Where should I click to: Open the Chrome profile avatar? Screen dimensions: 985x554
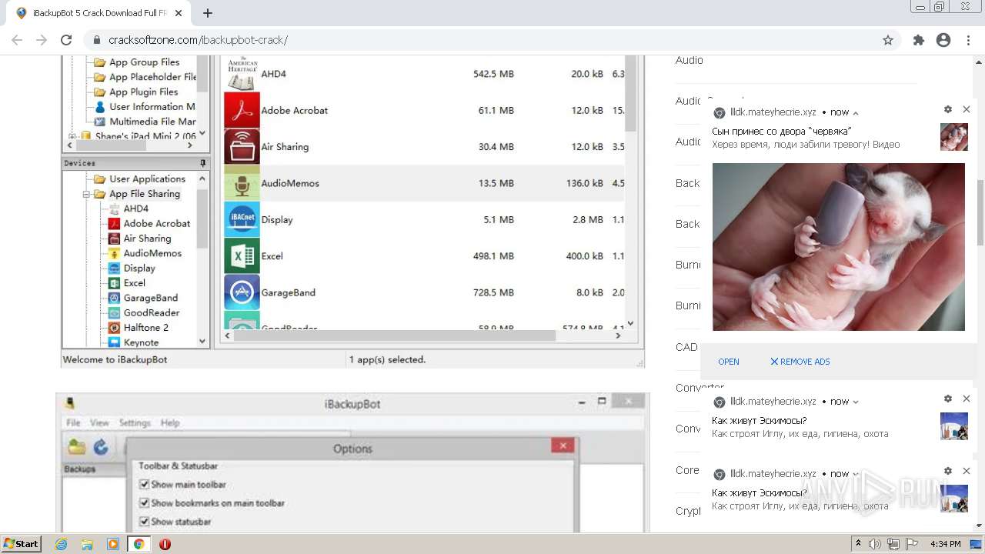943,40
